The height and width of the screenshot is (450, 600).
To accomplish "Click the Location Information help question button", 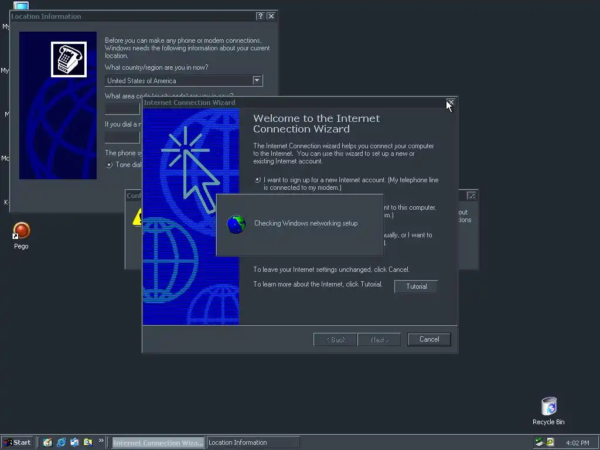I will click(261, 16).
